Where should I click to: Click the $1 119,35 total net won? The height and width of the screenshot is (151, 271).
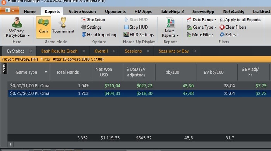click(x=110, y=138)
